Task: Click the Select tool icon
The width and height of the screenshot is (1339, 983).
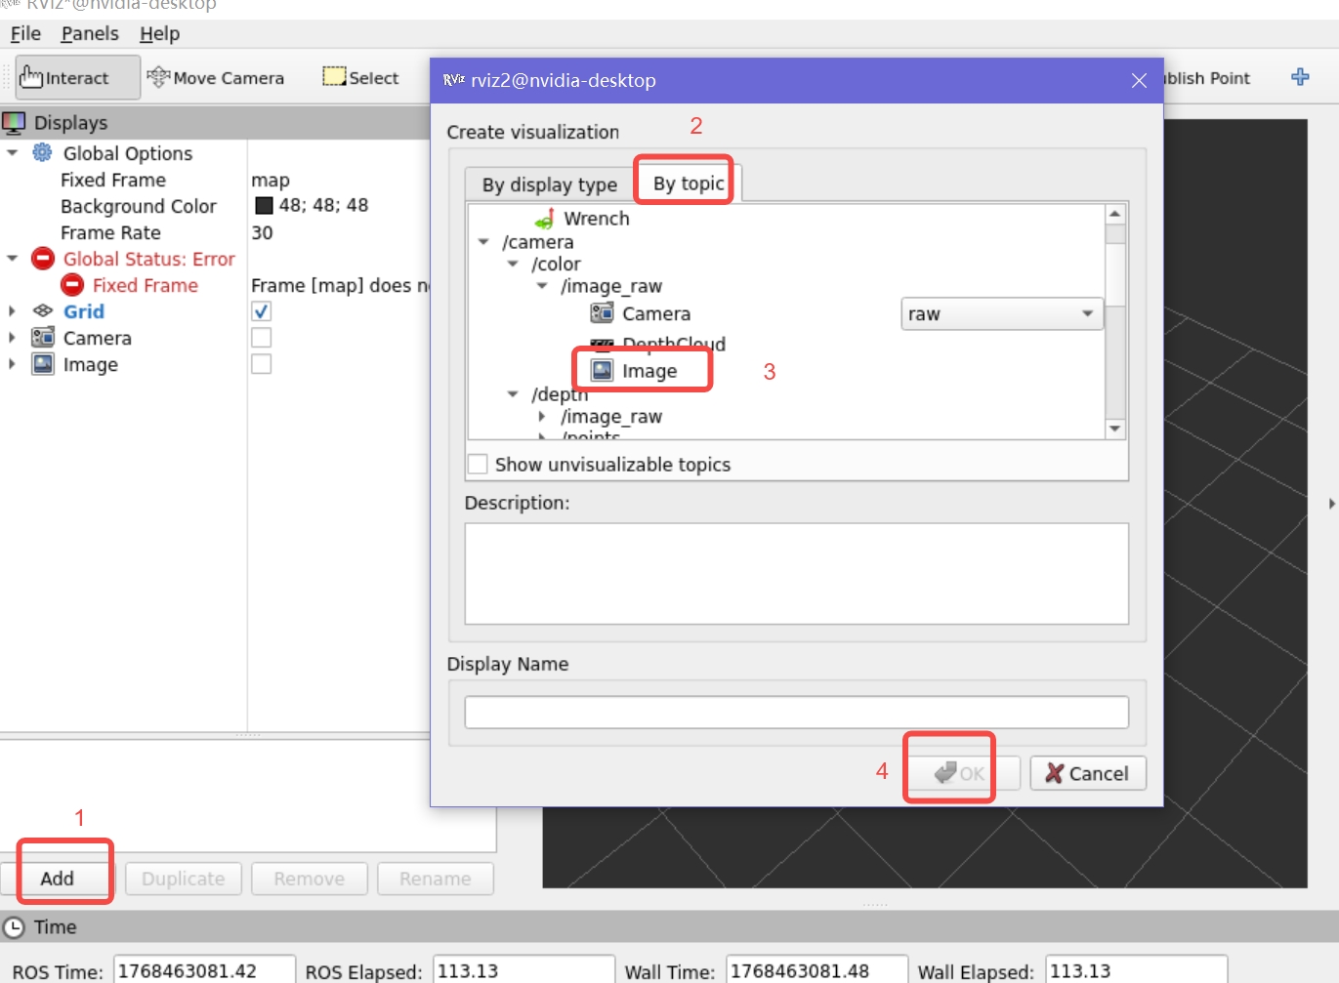Action: [x=334, y=77]
